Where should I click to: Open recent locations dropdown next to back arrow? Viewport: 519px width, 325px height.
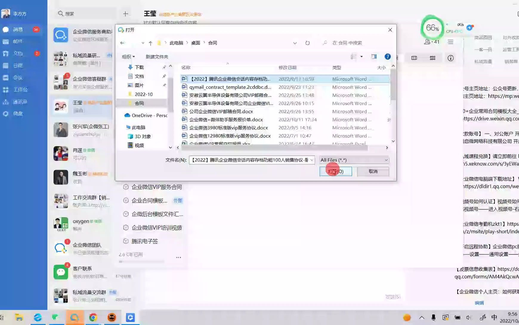[x=143, y=43]
